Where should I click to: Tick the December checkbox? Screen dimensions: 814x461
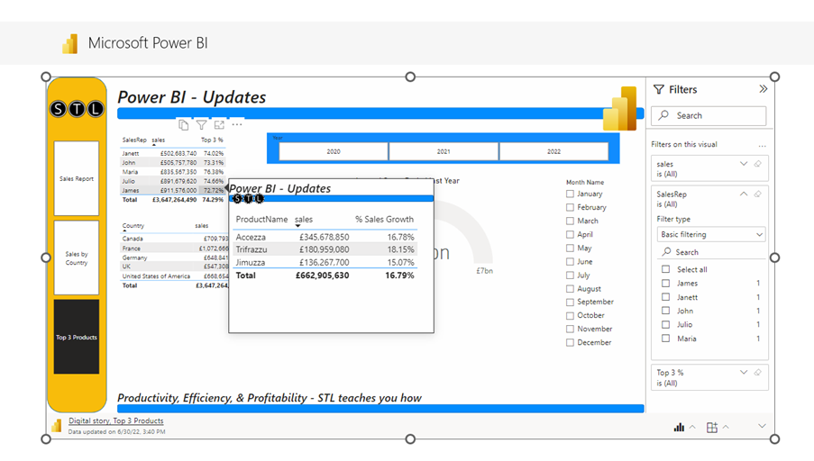point(570,342)
